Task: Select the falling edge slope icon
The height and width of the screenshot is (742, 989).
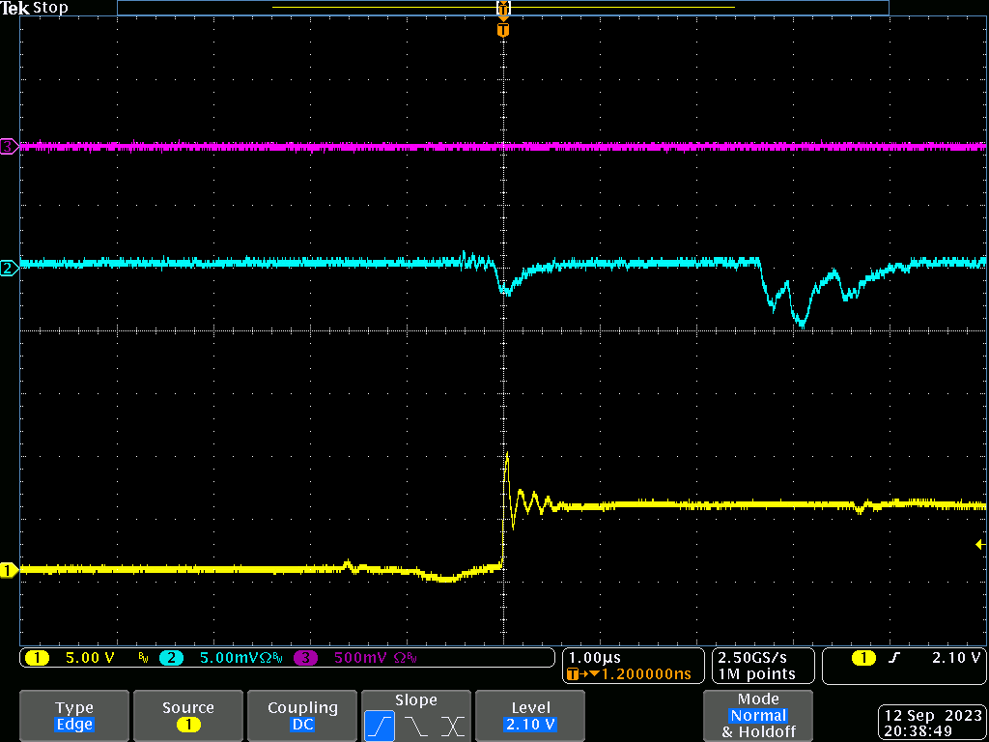Action: tap(416, 725)
